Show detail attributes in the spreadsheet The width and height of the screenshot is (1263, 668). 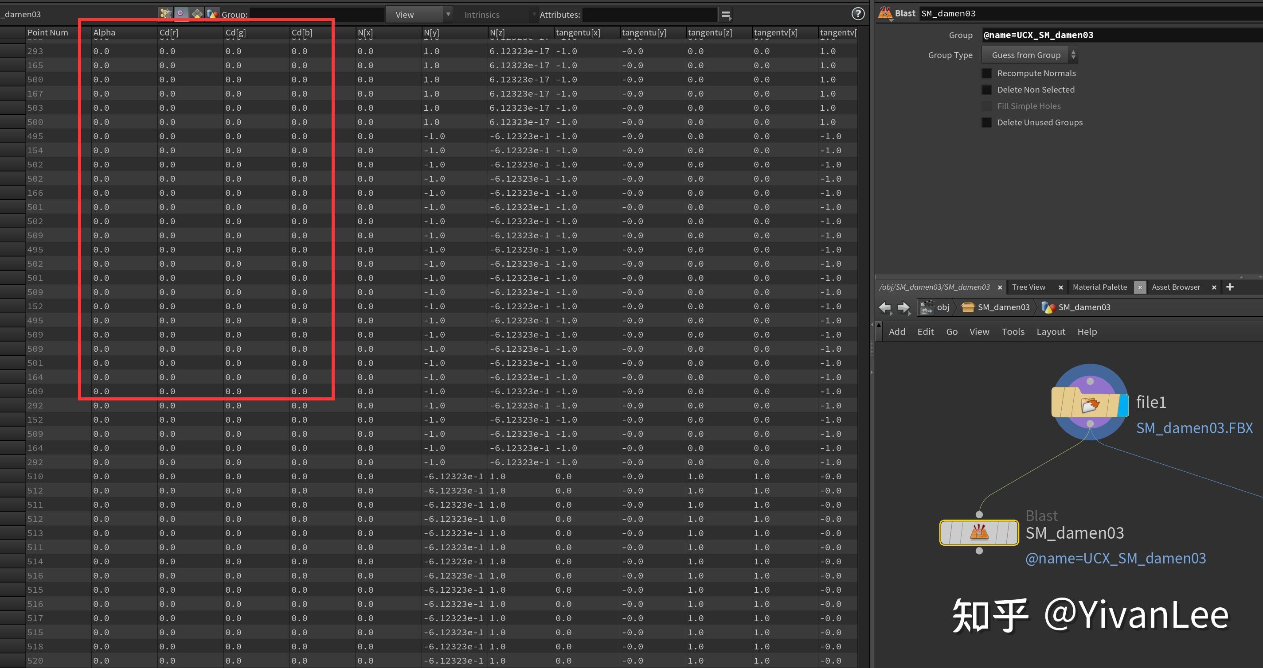(x=213, y=13)
